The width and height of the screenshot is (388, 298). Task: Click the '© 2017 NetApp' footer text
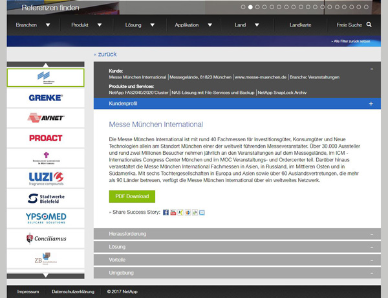click(122, 292)
